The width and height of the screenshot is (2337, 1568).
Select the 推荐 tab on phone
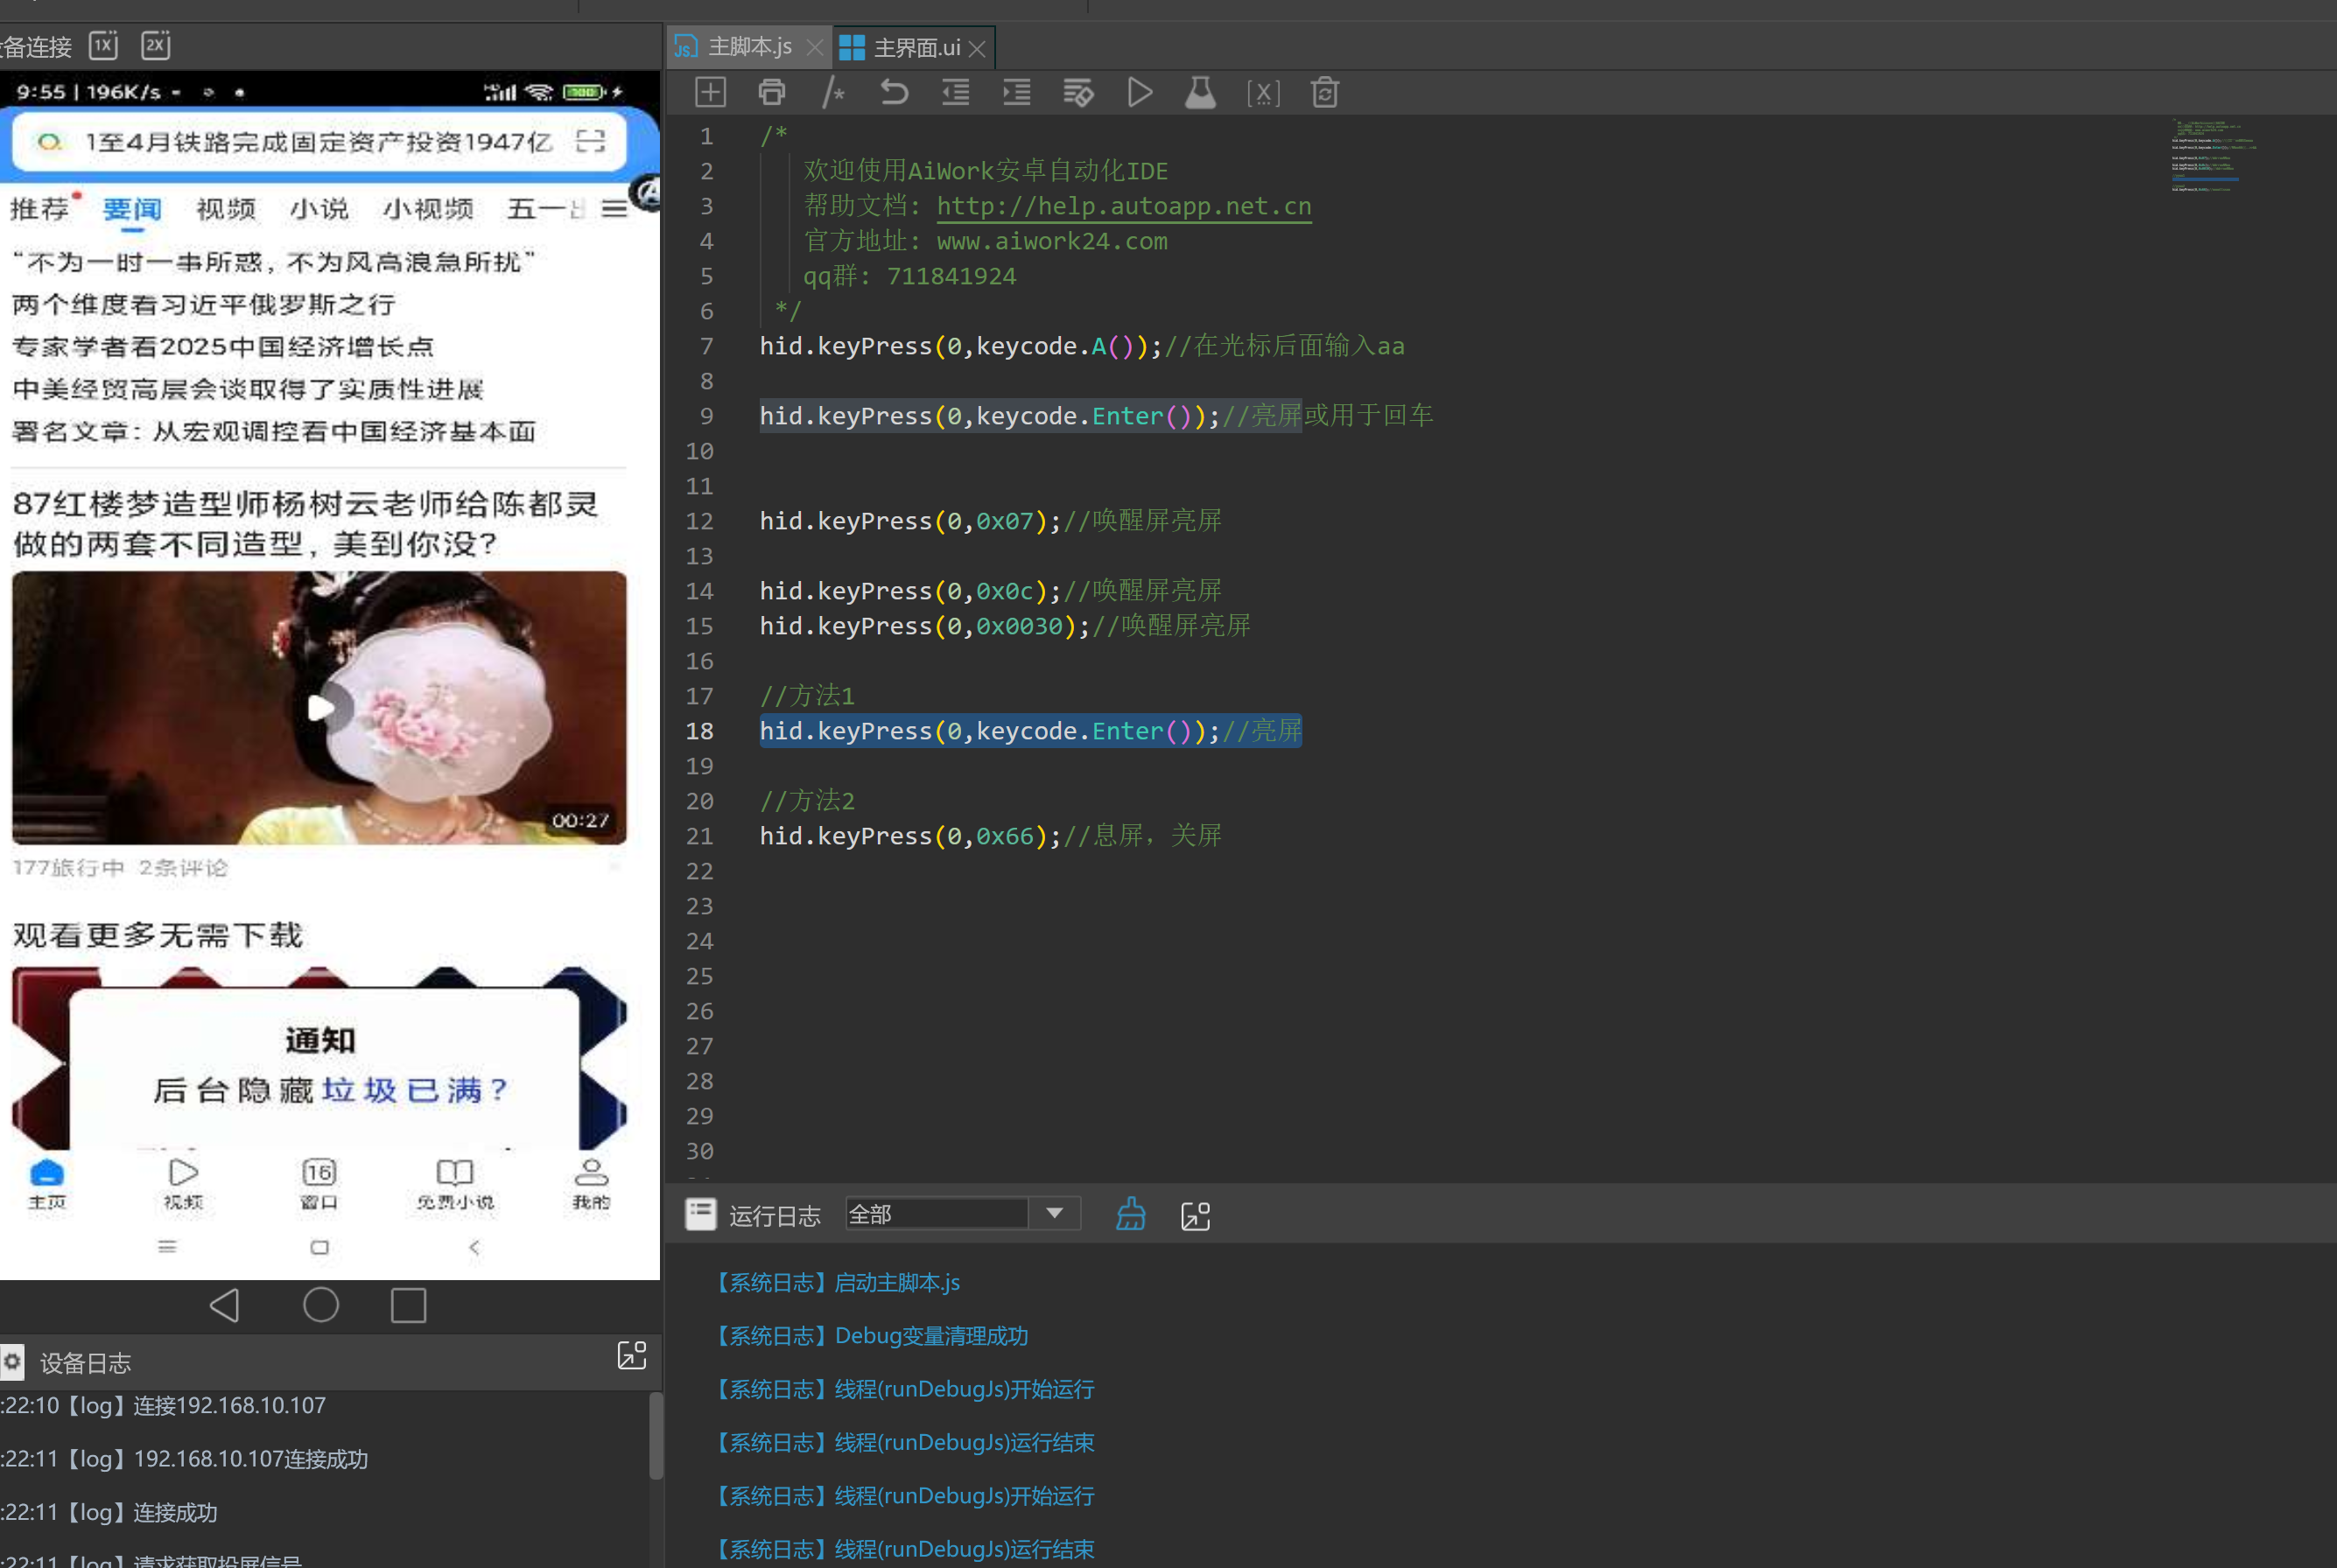(39, 209)
